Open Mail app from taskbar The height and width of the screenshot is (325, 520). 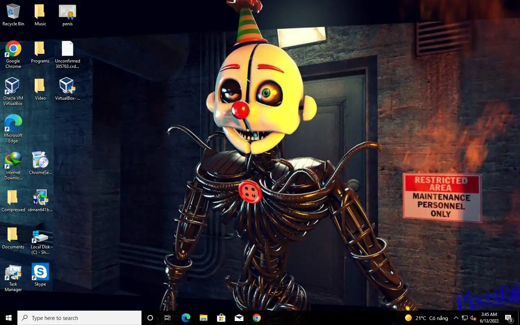239,318
